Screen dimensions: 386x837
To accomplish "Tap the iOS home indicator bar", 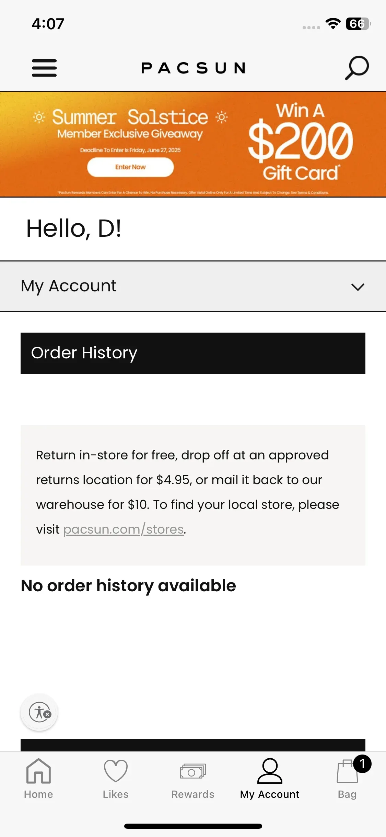I will click(x=193, y=826).
